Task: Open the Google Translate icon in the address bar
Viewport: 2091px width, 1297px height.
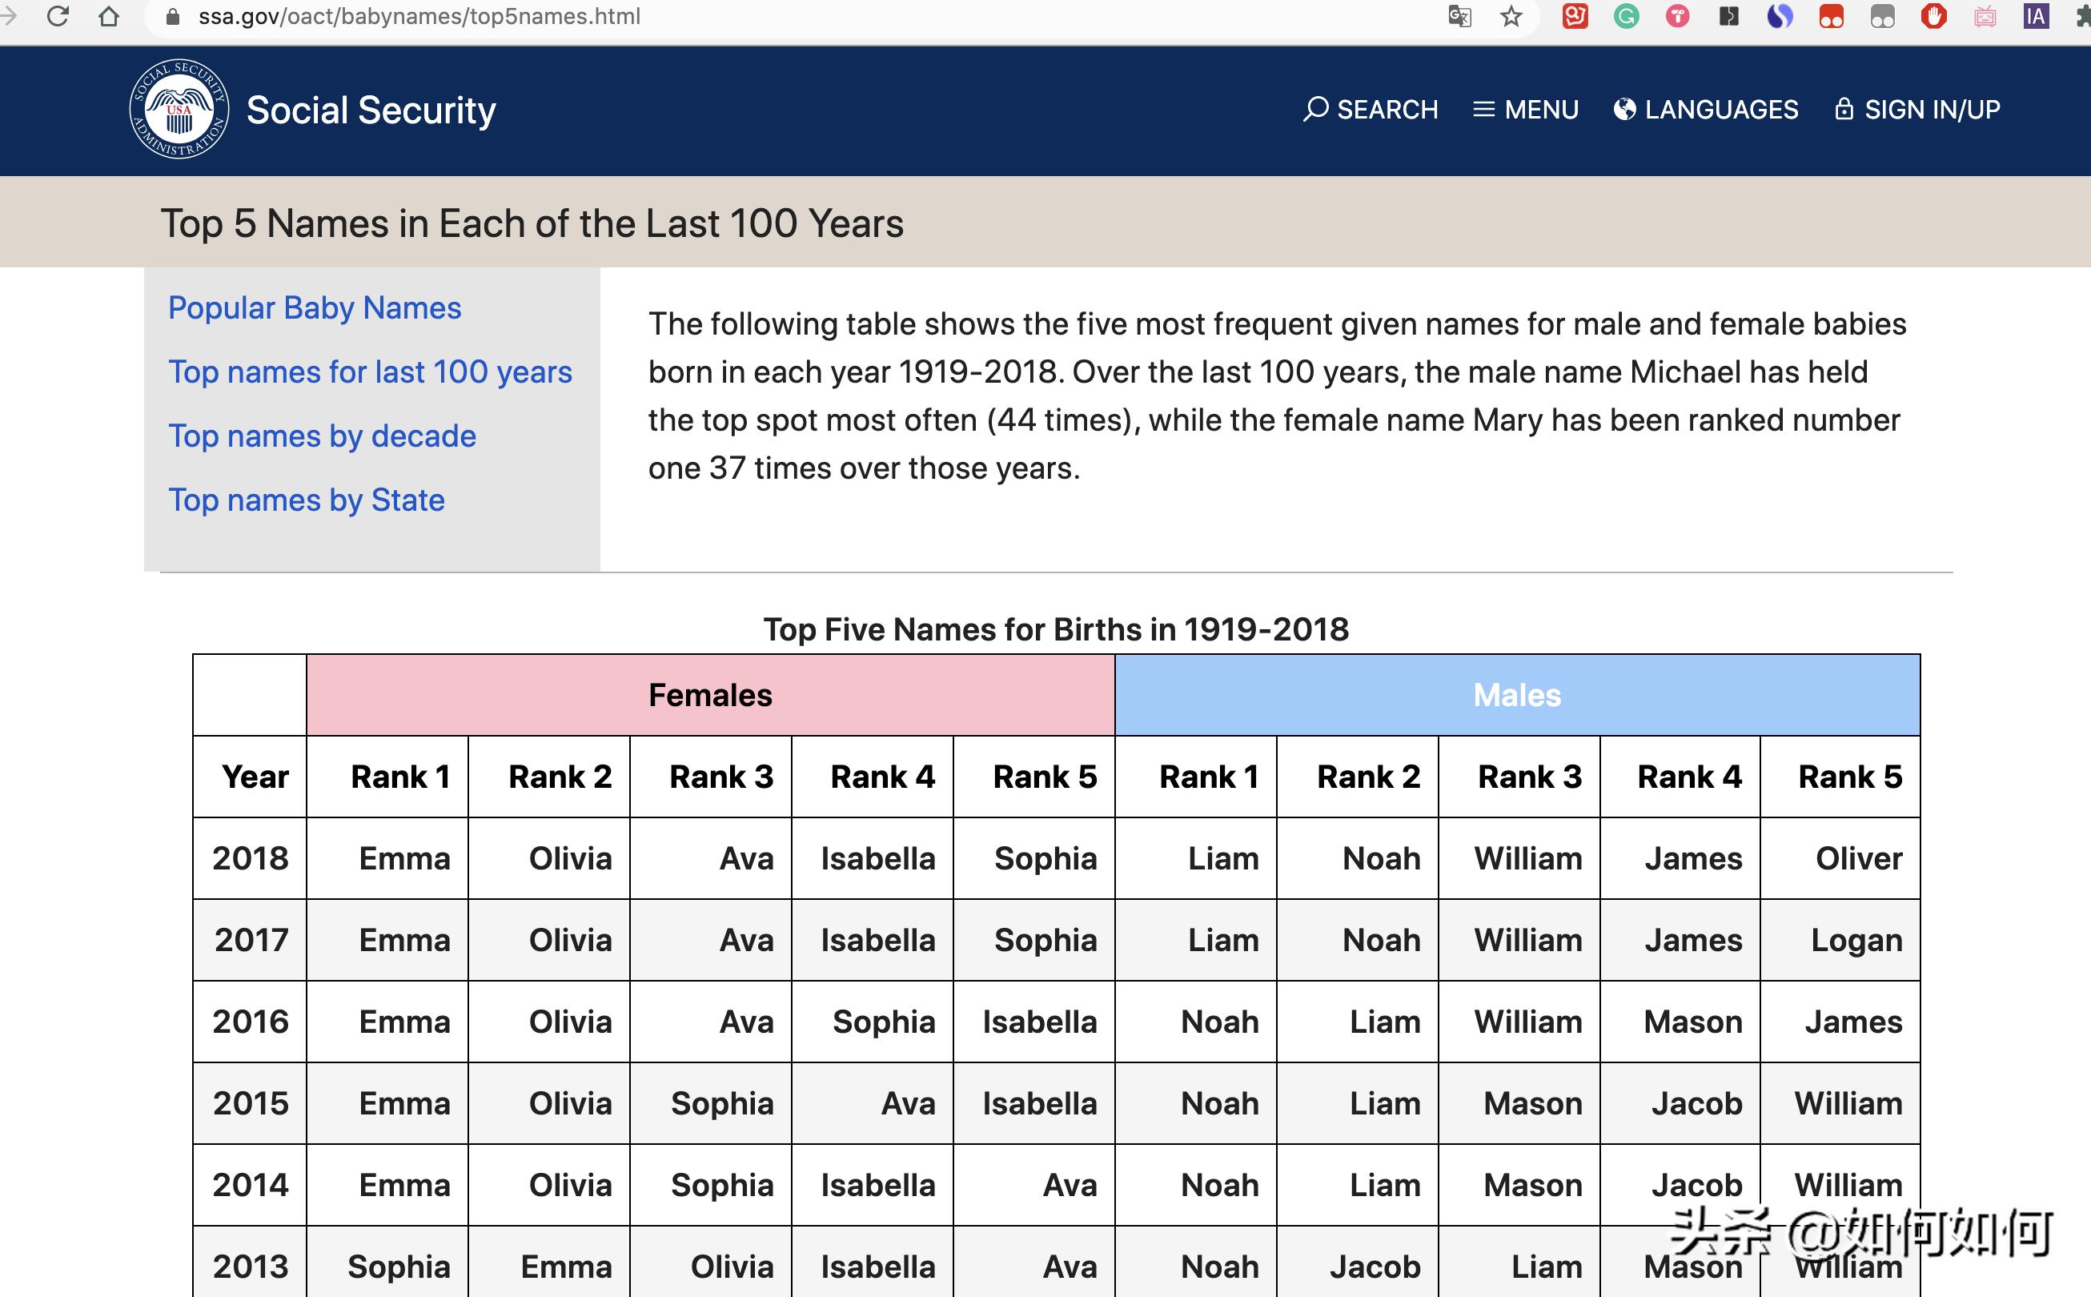Action: point(1459,16)
